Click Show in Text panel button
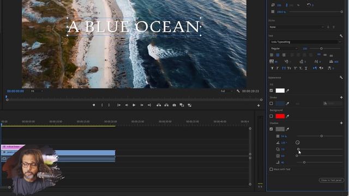Viewport: 349px width, 196px height. pyautogui.click(x=332, y=180)
